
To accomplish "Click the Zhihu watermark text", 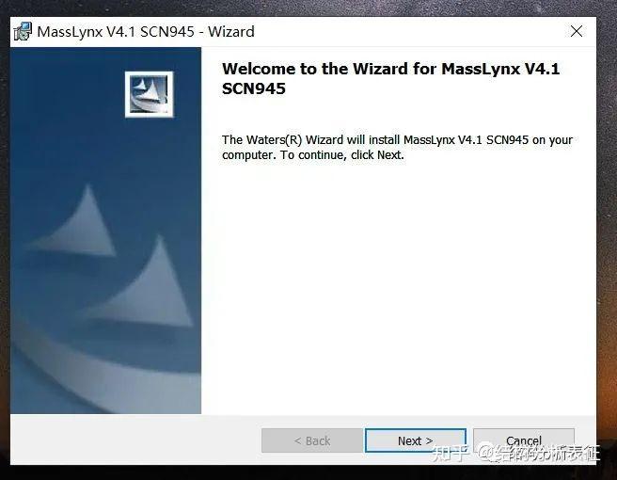I will [x=515, y=453].
